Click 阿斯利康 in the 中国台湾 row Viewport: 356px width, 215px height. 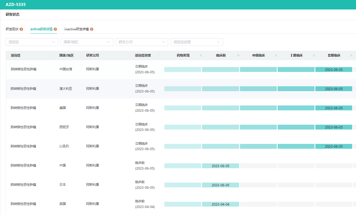pos(93,69)
